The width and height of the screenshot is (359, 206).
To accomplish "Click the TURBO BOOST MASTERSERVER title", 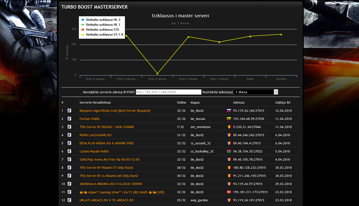I will click(95, 7).
